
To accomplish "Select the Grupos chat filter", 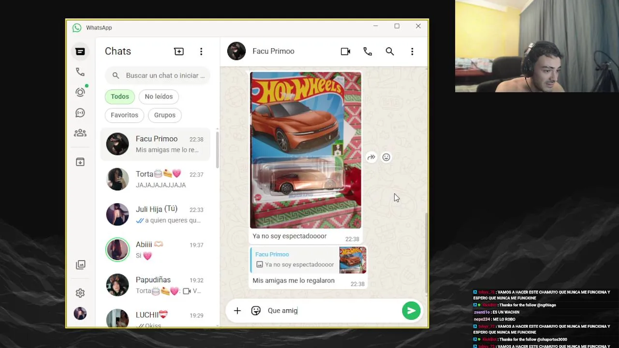I will pyautogui.click(x=165, y=115).
